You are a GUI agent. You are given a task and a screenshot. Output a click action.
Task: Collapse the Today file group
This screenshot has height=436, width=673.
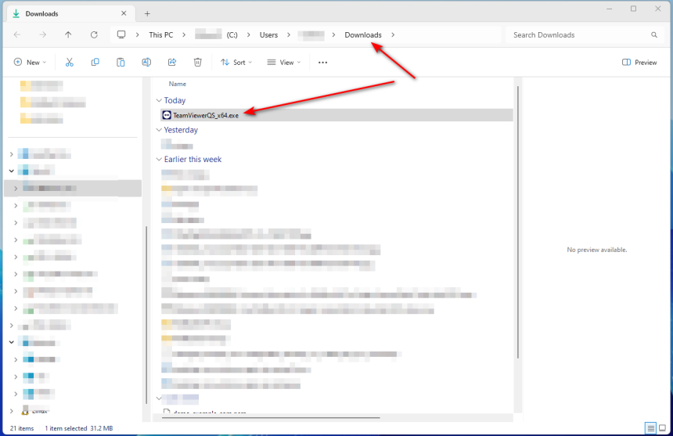160,101
